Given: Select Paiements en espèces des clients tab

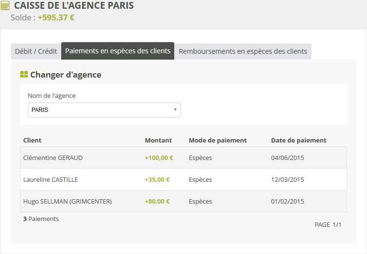Looking at the screenshot, I should pos(117,51).
